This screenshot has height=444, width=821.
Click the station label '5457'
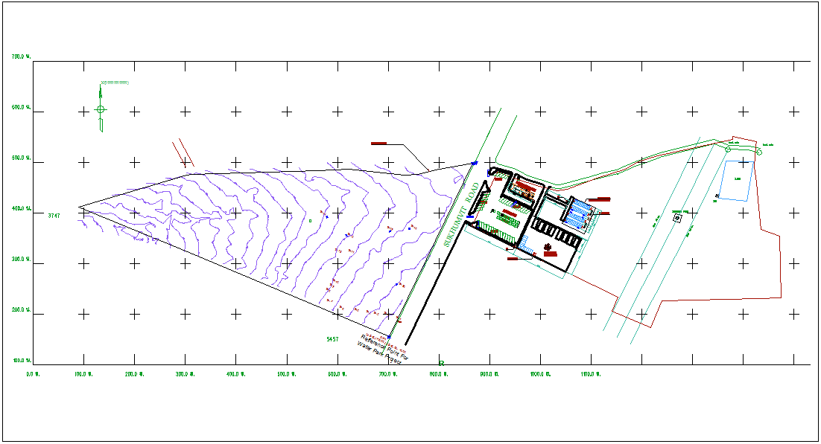click(x=332, y=339)
